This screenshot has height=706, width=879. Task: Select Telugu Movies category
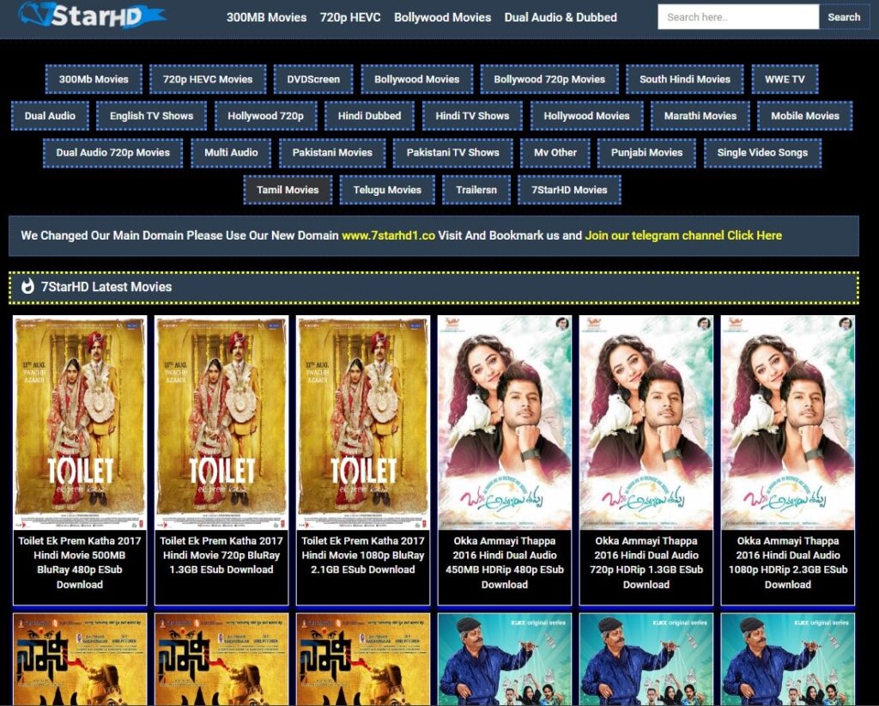pos(387,190)
